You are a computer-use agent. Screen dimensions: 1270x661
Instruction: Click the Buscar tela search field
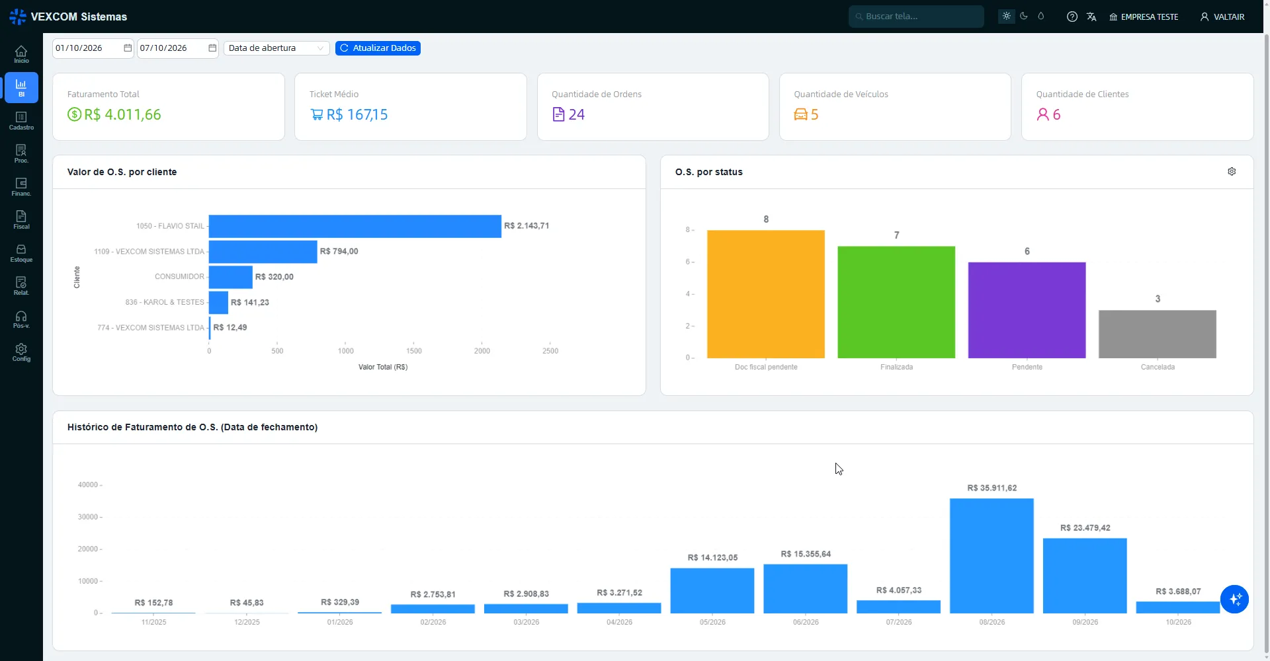click(x=916, y=17)
